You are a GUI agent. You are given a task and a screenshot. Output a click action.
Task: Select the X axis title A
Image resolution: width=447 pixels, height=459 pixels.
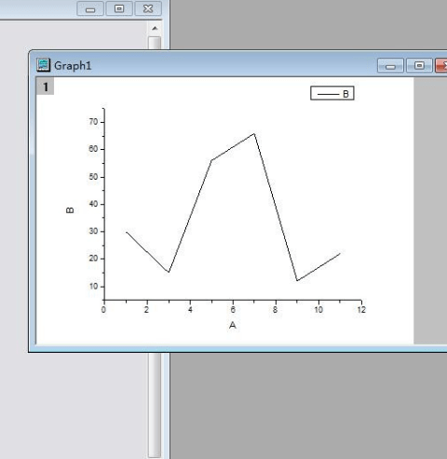[233, 325]
